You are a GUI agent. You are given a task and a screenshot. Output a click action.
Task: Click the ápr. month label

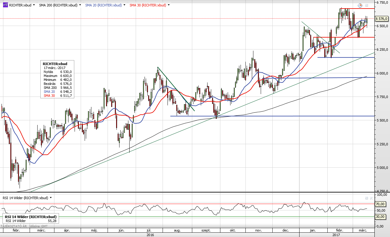coord(66,231)
